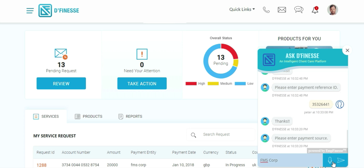The image size is (364, 168).
Task: Sort by Payment Entity column header
Action: (144, 152)
